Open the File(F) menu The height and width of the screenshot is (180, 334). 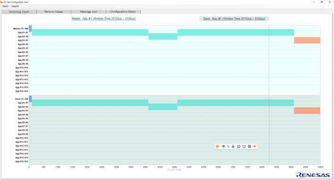coord(5,6)
